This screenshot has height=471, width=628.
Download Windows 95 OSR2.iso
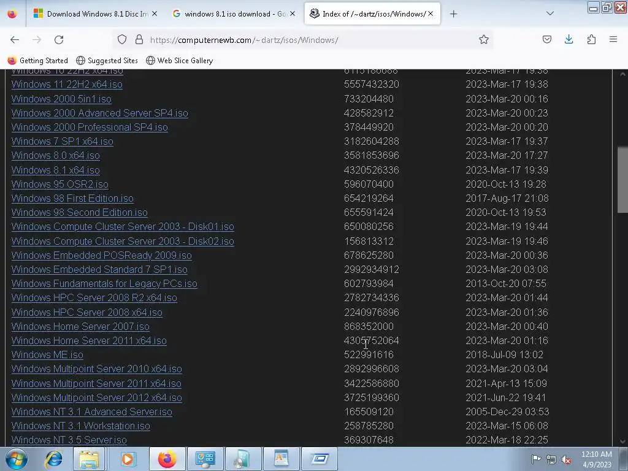[60, 184]
